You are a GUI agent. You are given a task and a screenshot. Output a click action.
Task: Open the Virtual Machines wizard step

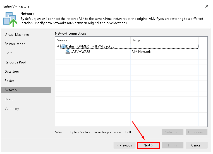click(17, 35)
